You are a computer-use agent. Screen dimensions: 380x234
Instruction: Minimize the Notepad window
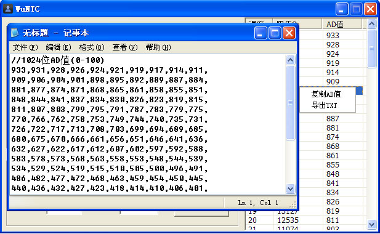click(x=261, y=33)
